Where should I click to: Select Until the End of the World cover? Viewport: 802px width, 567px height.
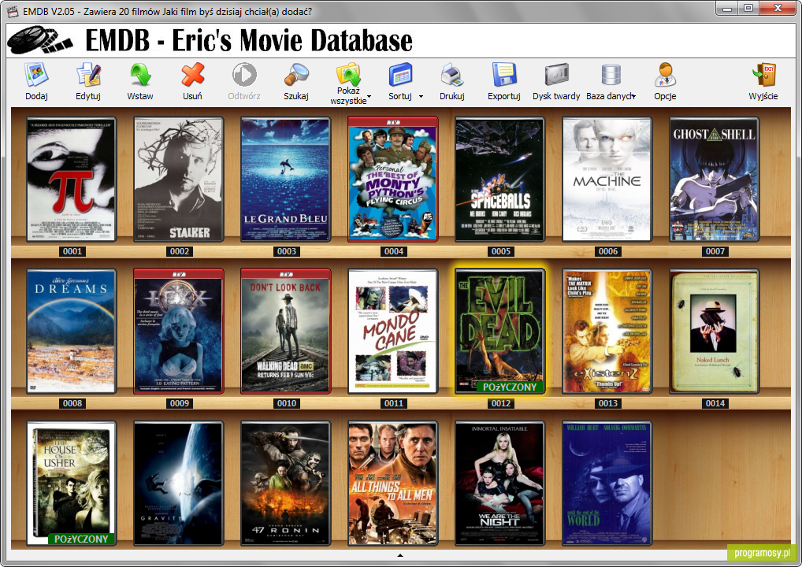tap(607, 484)
